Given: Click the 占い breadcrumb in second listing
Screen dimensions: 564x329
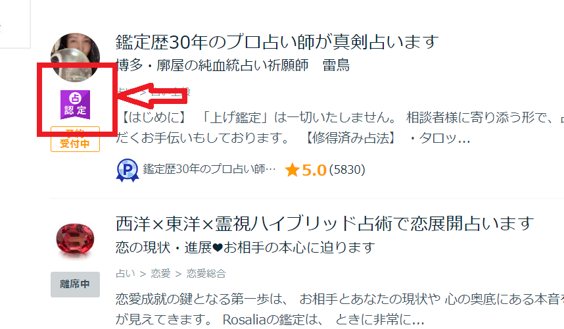Looking at the screenshot, I should [125, 274].
